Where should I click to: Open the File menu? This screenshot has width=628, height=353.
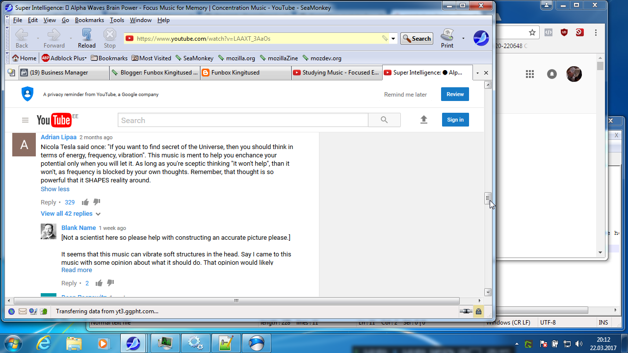[x=18, y=20]
